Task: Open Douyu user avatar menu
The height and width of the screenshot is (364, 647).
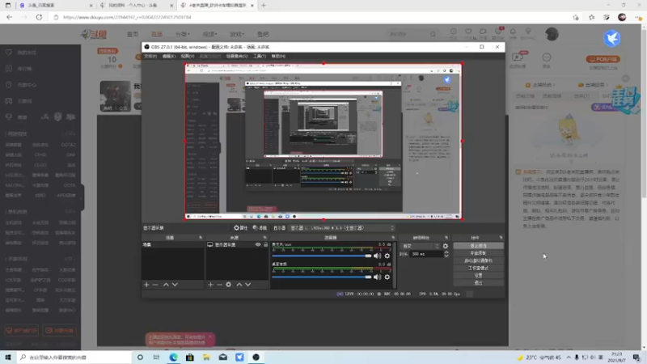Action: coord(552,34)
